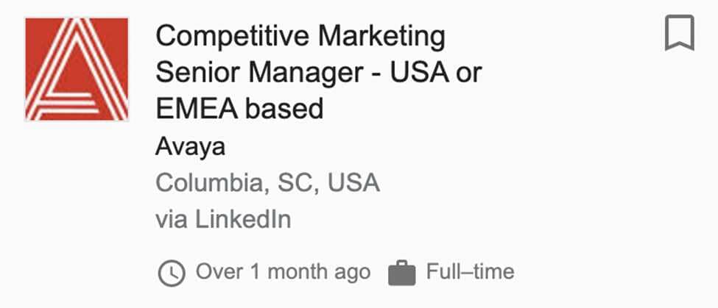Click "USA" in the location line
The height and width of the screenshot is (308, 718).
pos(353,182)
